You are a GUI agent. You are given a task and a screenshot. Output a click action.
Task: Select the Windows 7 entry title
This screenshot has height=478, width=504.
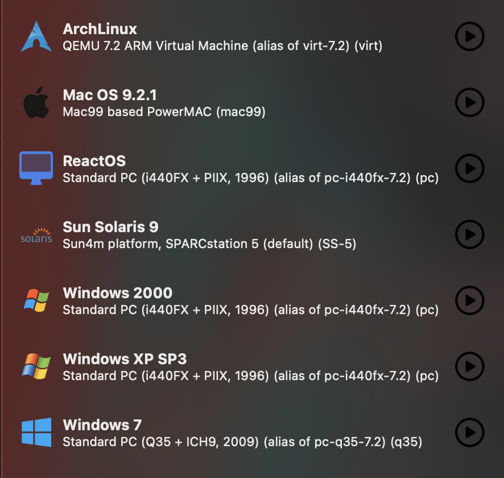pyautogui.click(x=102, y=425)
